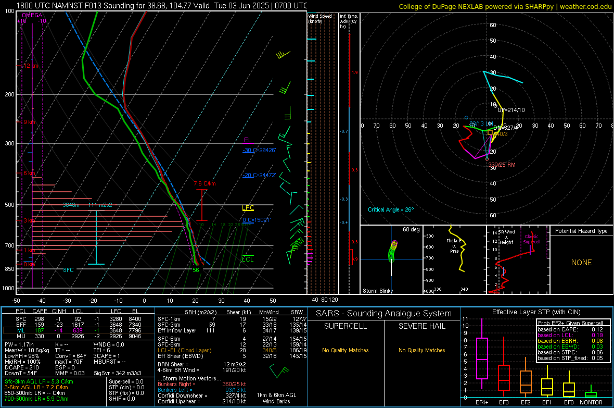This screenshot has width=614, height=408.
Task: Click the 360/25 RM storm motion label
Action: (x=502, y=165)
